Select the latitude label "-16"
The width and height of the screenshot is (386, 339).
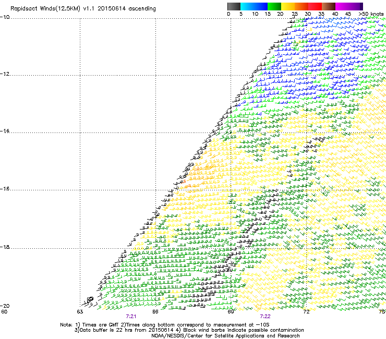click(5, 189)
